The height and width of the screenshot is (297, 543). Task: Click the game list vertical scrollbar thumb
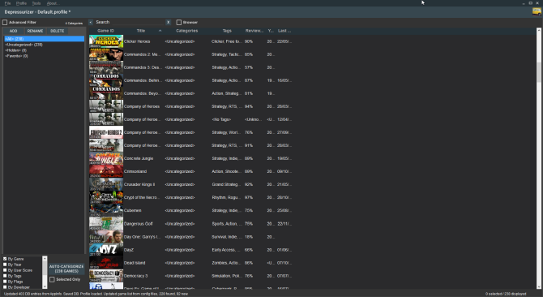538,72
